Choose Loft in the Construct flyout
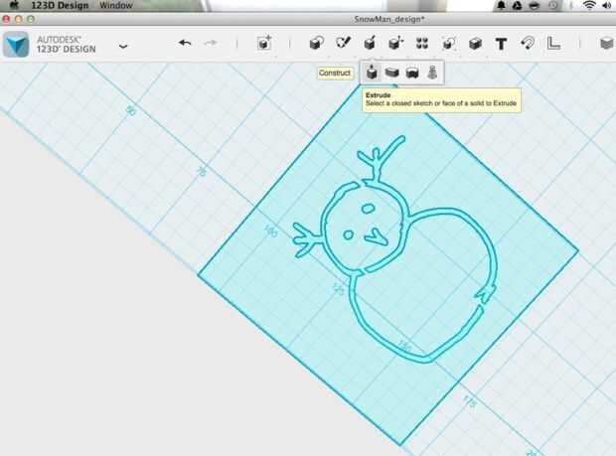 click(432, 73)
